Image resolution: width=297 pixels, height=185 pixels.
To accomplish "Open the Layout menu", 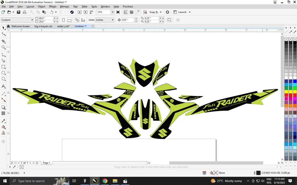I will pyautogui.click(x=30, y=6).
